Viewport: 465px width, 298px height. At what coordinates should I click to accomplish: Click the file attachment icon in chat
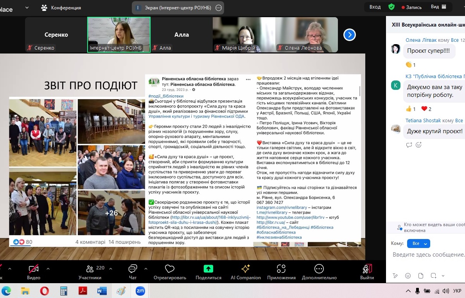[421, 275]
